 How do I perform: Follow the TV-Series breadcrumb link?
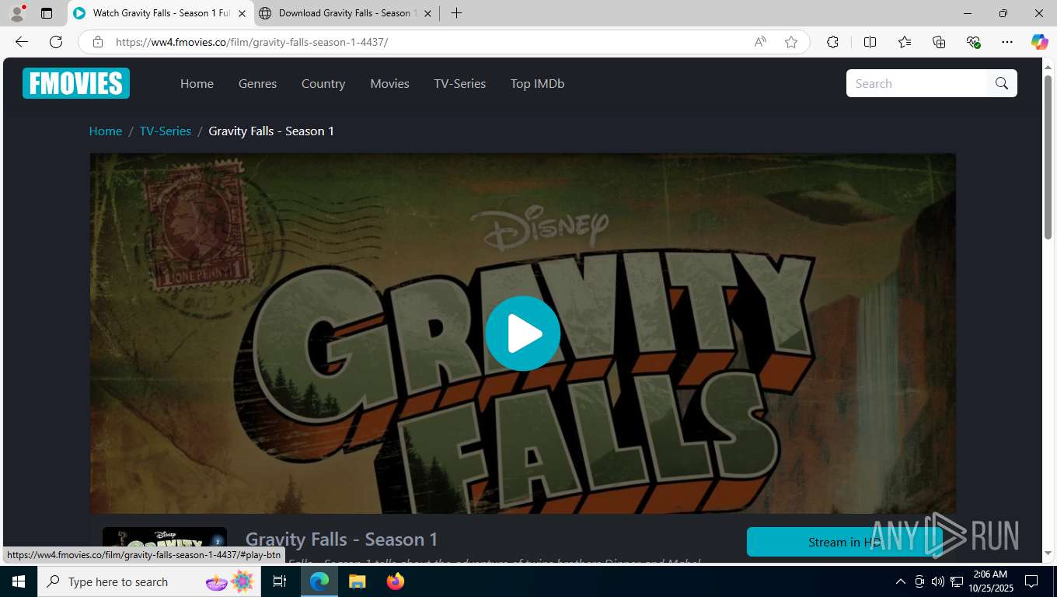tap(165, 131)
